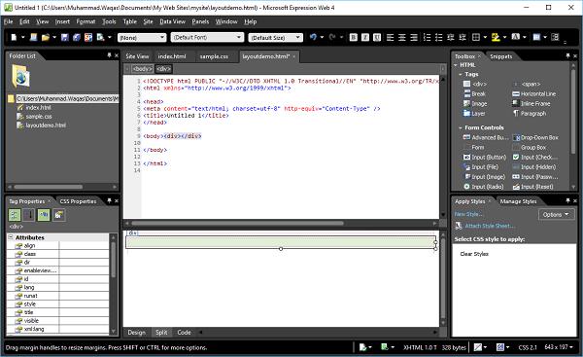The width and height of the screenshot is (583, 357).
Task: Toggle Italic formatting button
Action: point(365,37)
